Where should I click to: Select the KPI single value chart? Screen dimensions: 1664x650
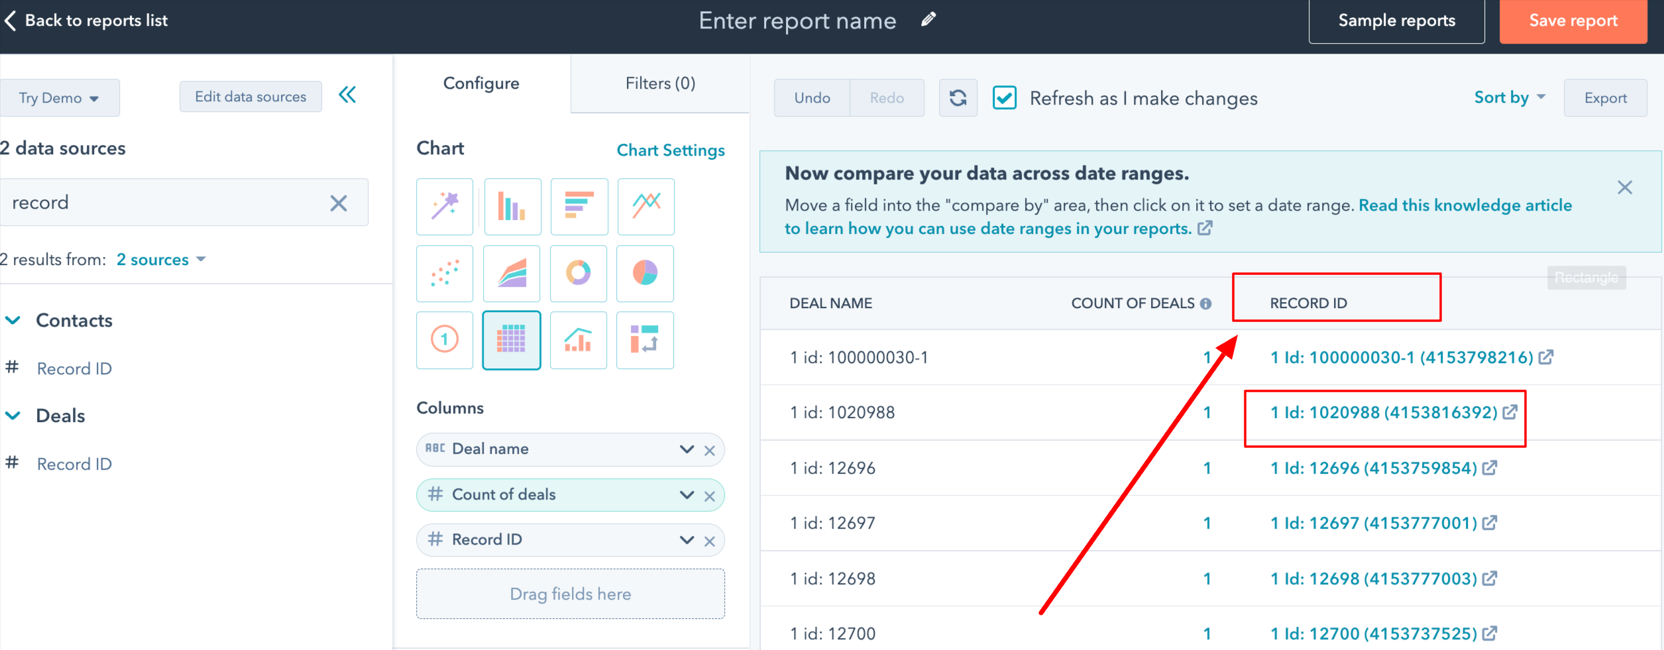point(444,340)
